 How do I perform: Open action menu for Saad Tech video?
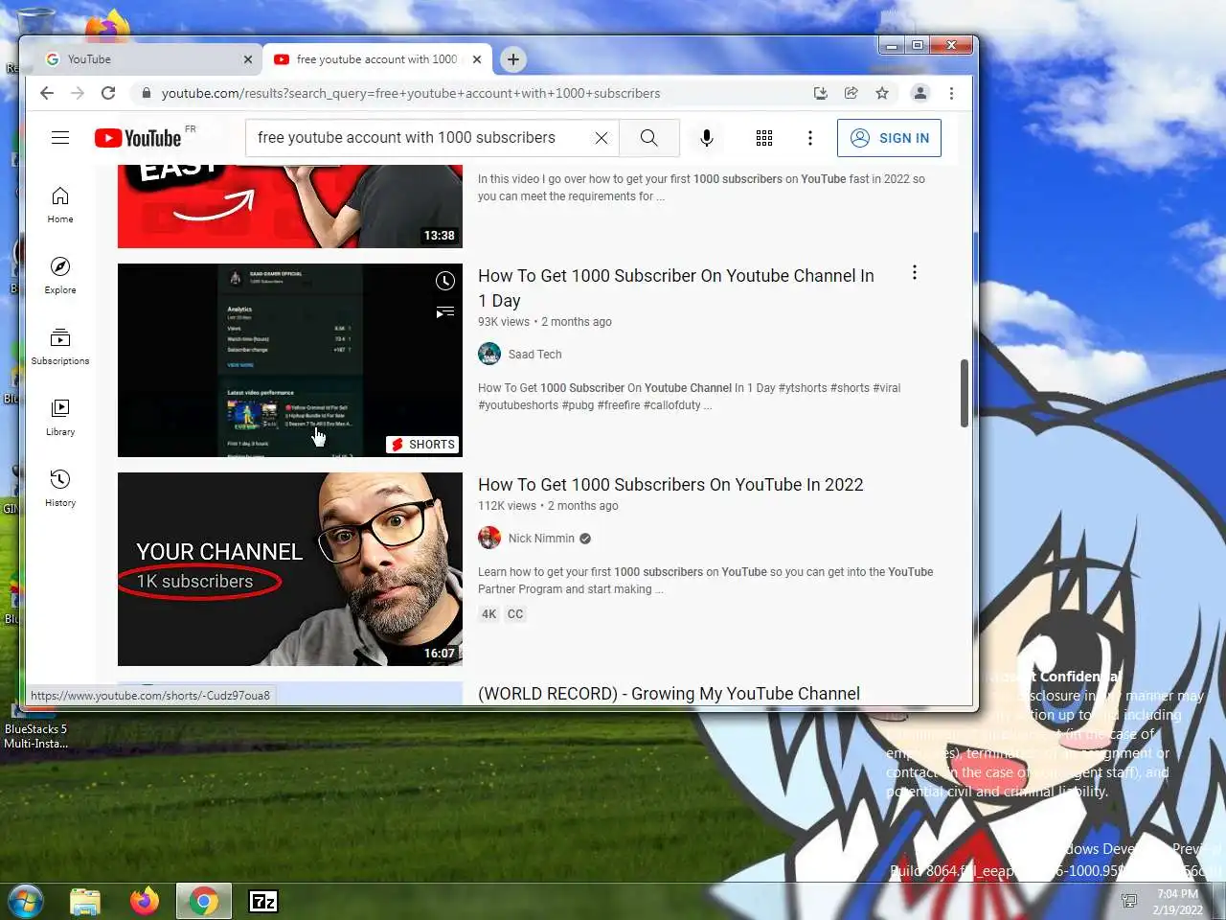915,272
